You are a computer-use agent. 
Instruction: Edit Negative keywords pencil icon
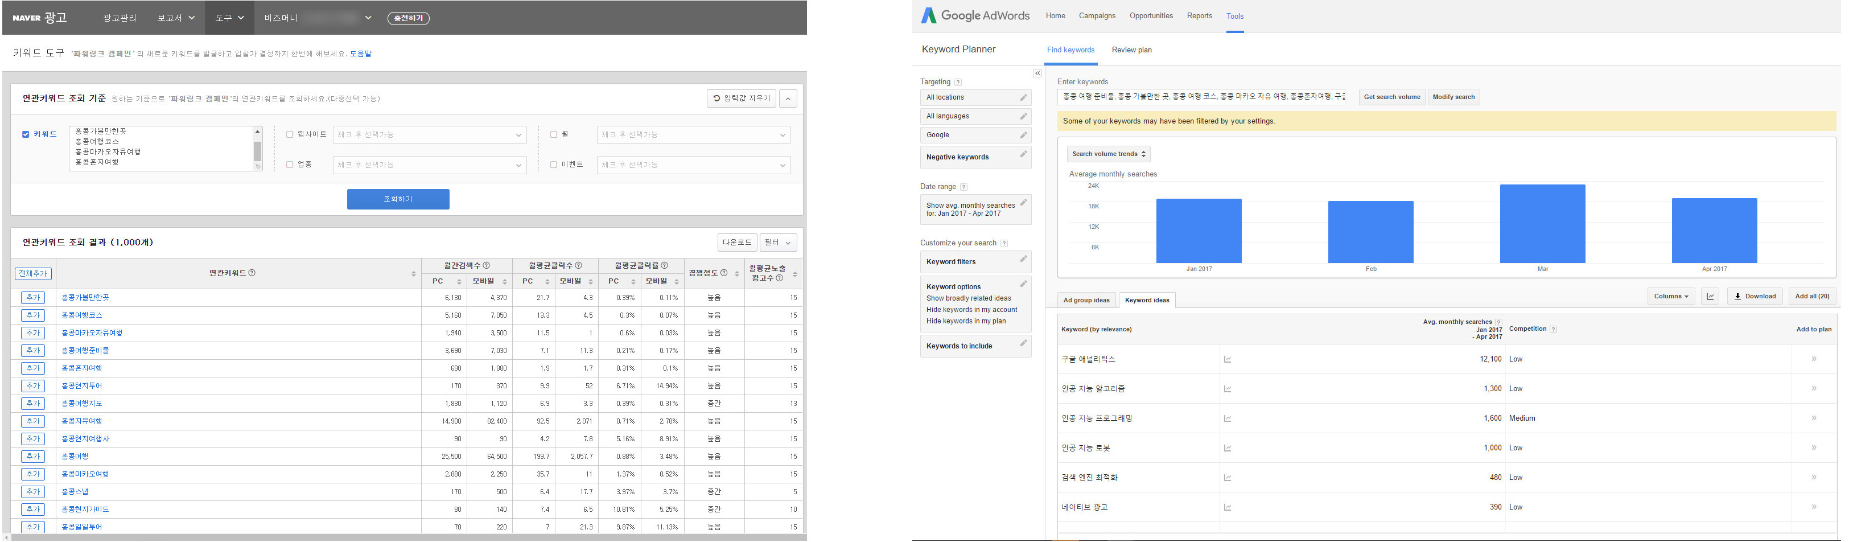1024,154
